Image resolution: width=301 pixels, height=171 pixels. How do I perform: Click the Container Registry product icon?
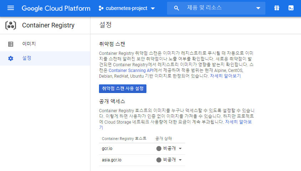pos(11,25)
